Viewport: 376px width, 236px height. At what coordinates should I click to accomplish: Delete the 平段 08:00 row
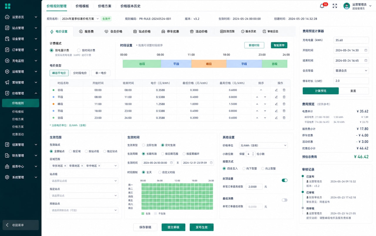284,97
